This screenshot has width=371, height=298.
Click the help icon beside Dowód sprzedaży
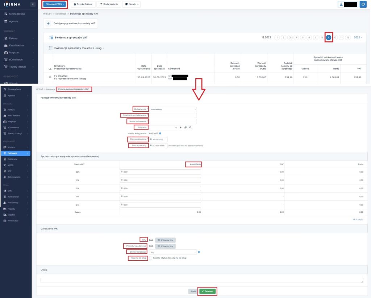click(x=199, y=252)
